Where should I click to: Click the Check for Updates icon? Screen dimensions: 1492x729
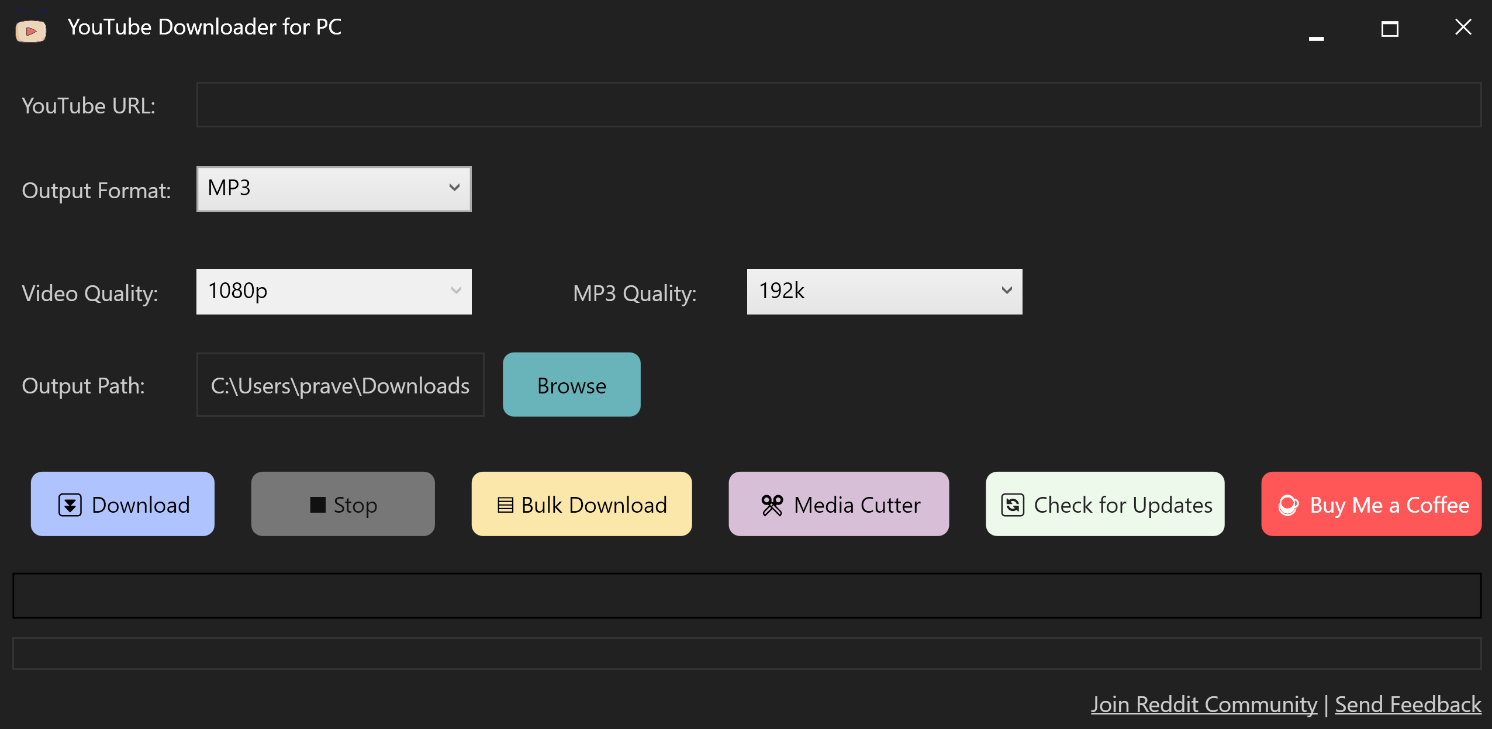(1011, 505)
